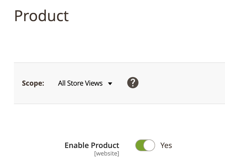225x167 pixels.
Task: Expand the Scope store view switcher
Action: click(85, 83)
